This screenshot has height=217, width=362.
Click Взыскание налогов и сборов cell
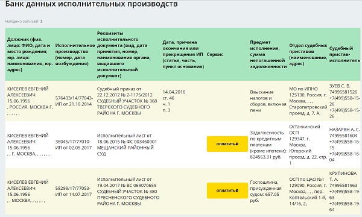click(x=268, y=101)
